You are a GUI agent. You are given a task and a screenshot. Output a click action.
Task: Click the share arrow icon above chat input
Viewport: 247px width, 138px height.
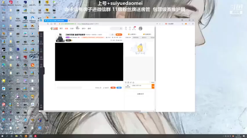coord(131,82)
